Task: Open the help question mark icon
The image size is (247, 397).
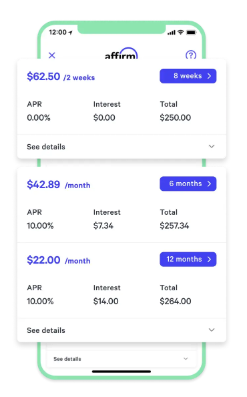Action: pos(191,55)
